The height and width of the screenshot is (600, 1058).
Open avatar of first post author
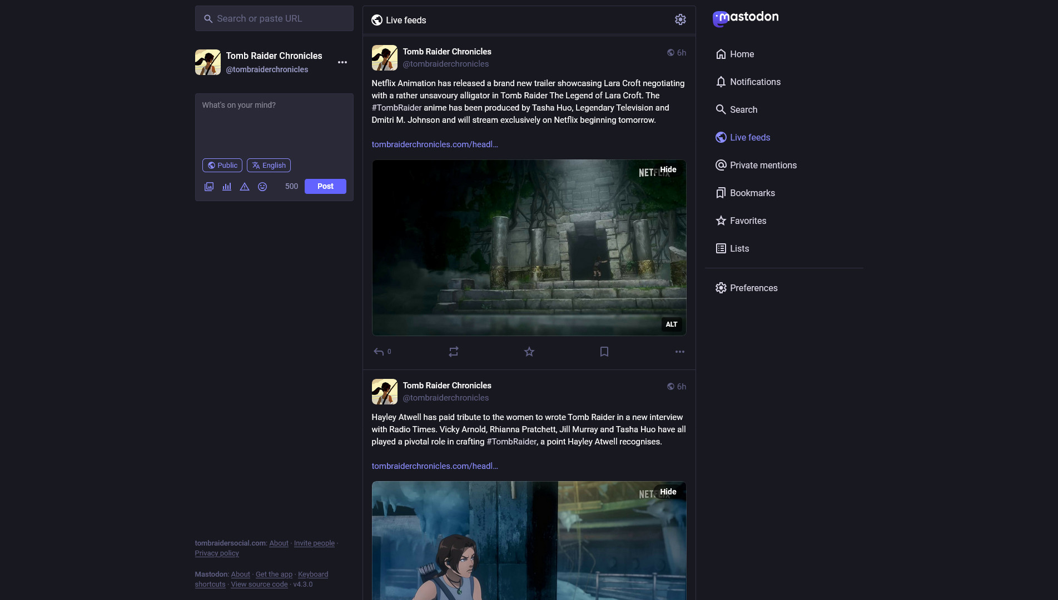tap(384, 58)
